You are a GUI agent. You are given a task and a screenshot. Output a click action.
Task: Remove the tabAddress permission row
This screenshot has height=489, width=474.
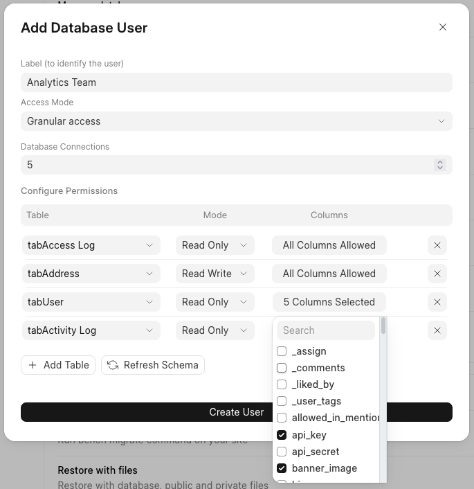(x=437, y=274)
